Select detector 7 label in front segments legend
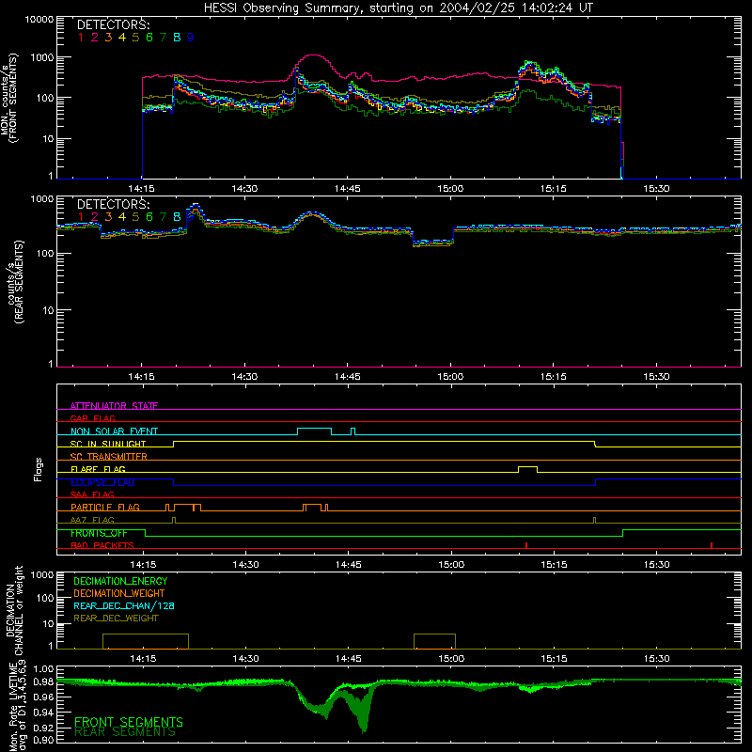Image resolution: width=752 pixels, height=752 pixels. (163, 38)
